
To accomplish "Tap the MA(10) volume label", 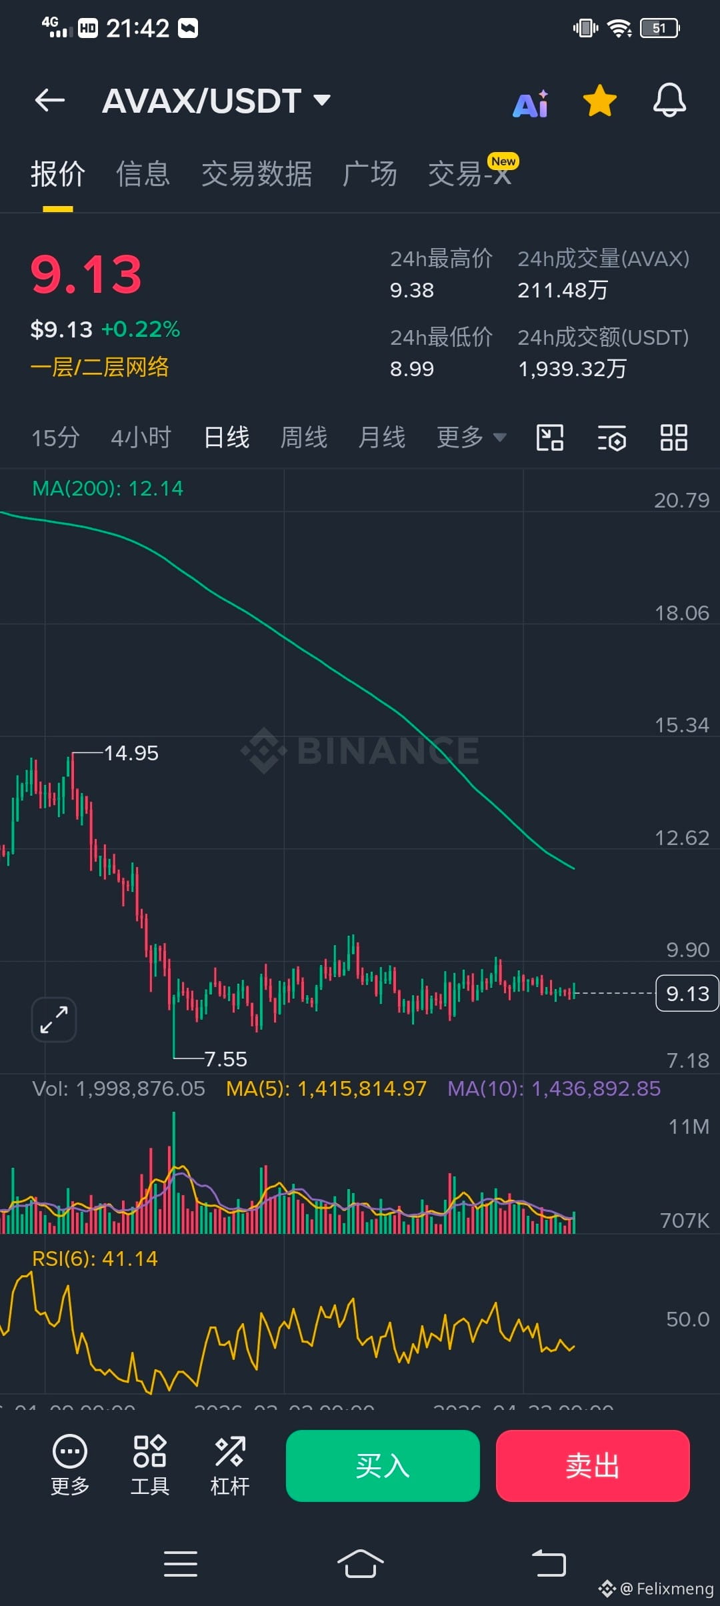I will [554, 1089].
